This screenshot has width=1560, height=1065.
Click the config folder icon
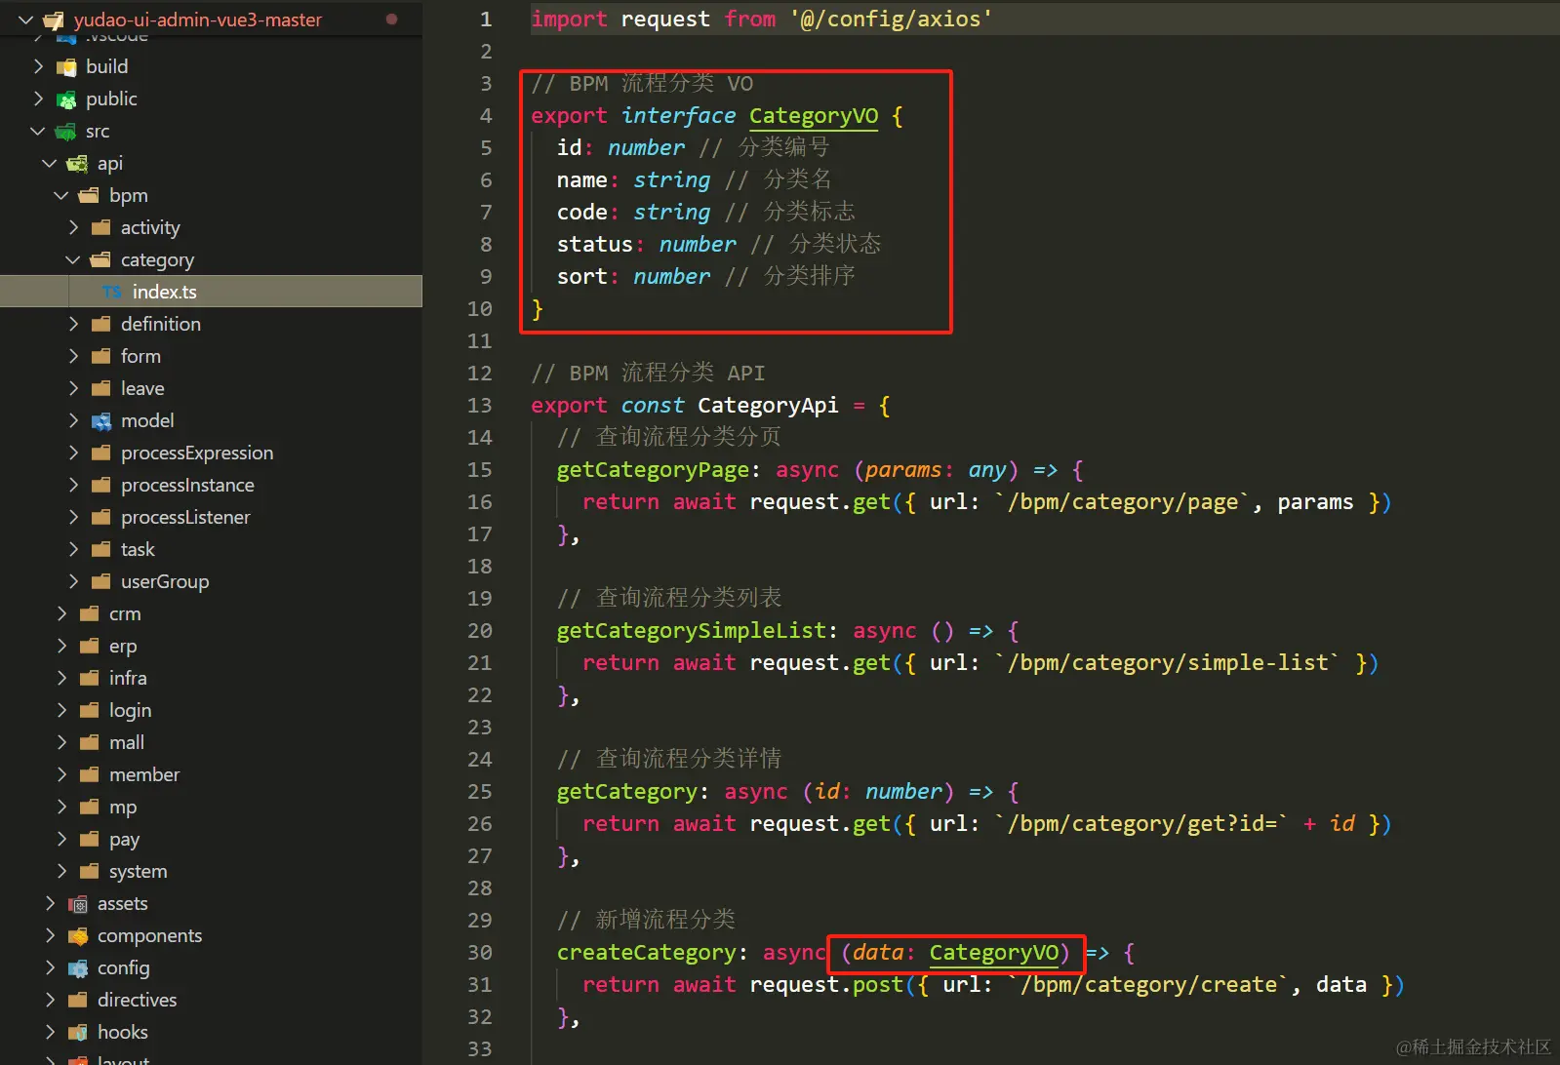tap(78, 968)
